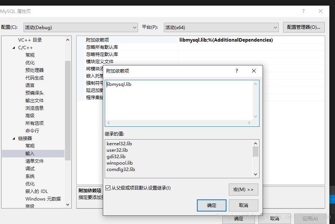Click 应用(A) in the property page
The width and height of the screenshot is (335, 224).
310,219
